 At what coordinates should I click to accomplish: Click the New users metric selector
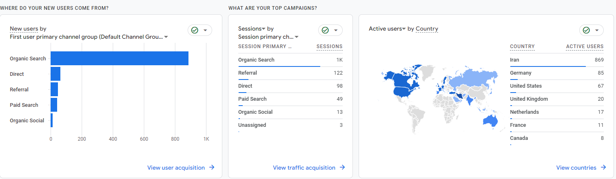24,29
